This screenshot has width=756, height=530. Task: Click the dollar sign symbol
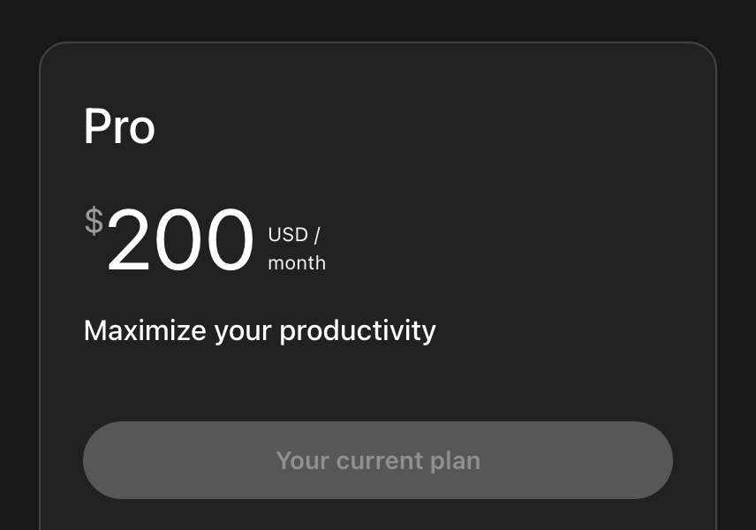point(94,221)
